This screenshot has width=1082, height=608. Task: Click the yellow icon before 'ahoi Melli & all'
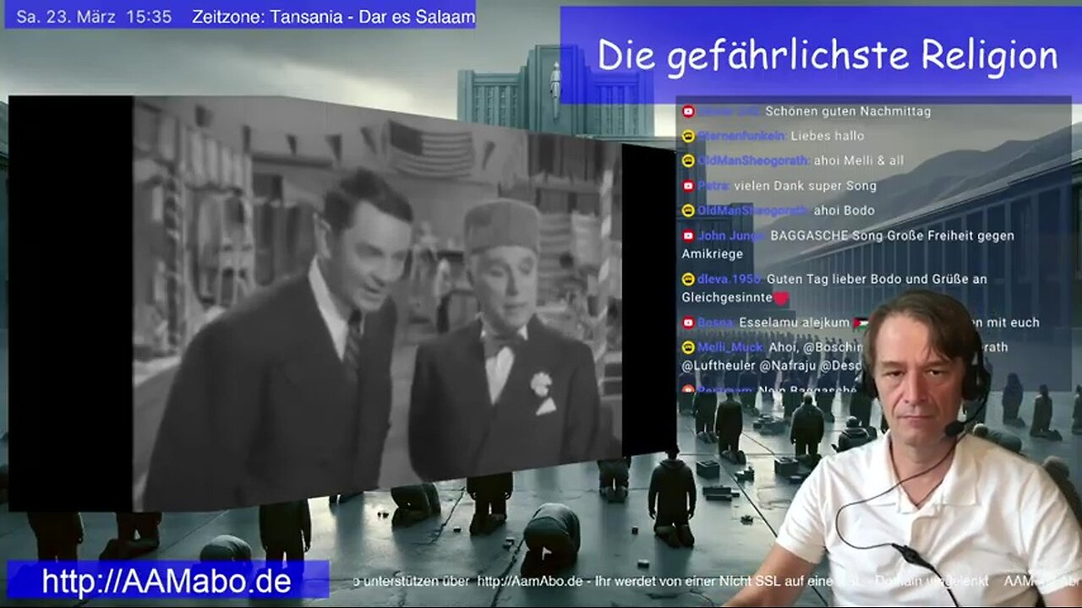(688, 161)
